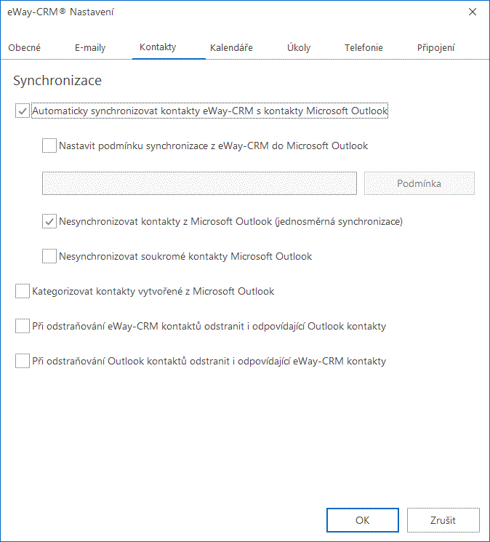Click the synchronization condition text field
This screenshot has height=542, width=490.
pos(199,183)
